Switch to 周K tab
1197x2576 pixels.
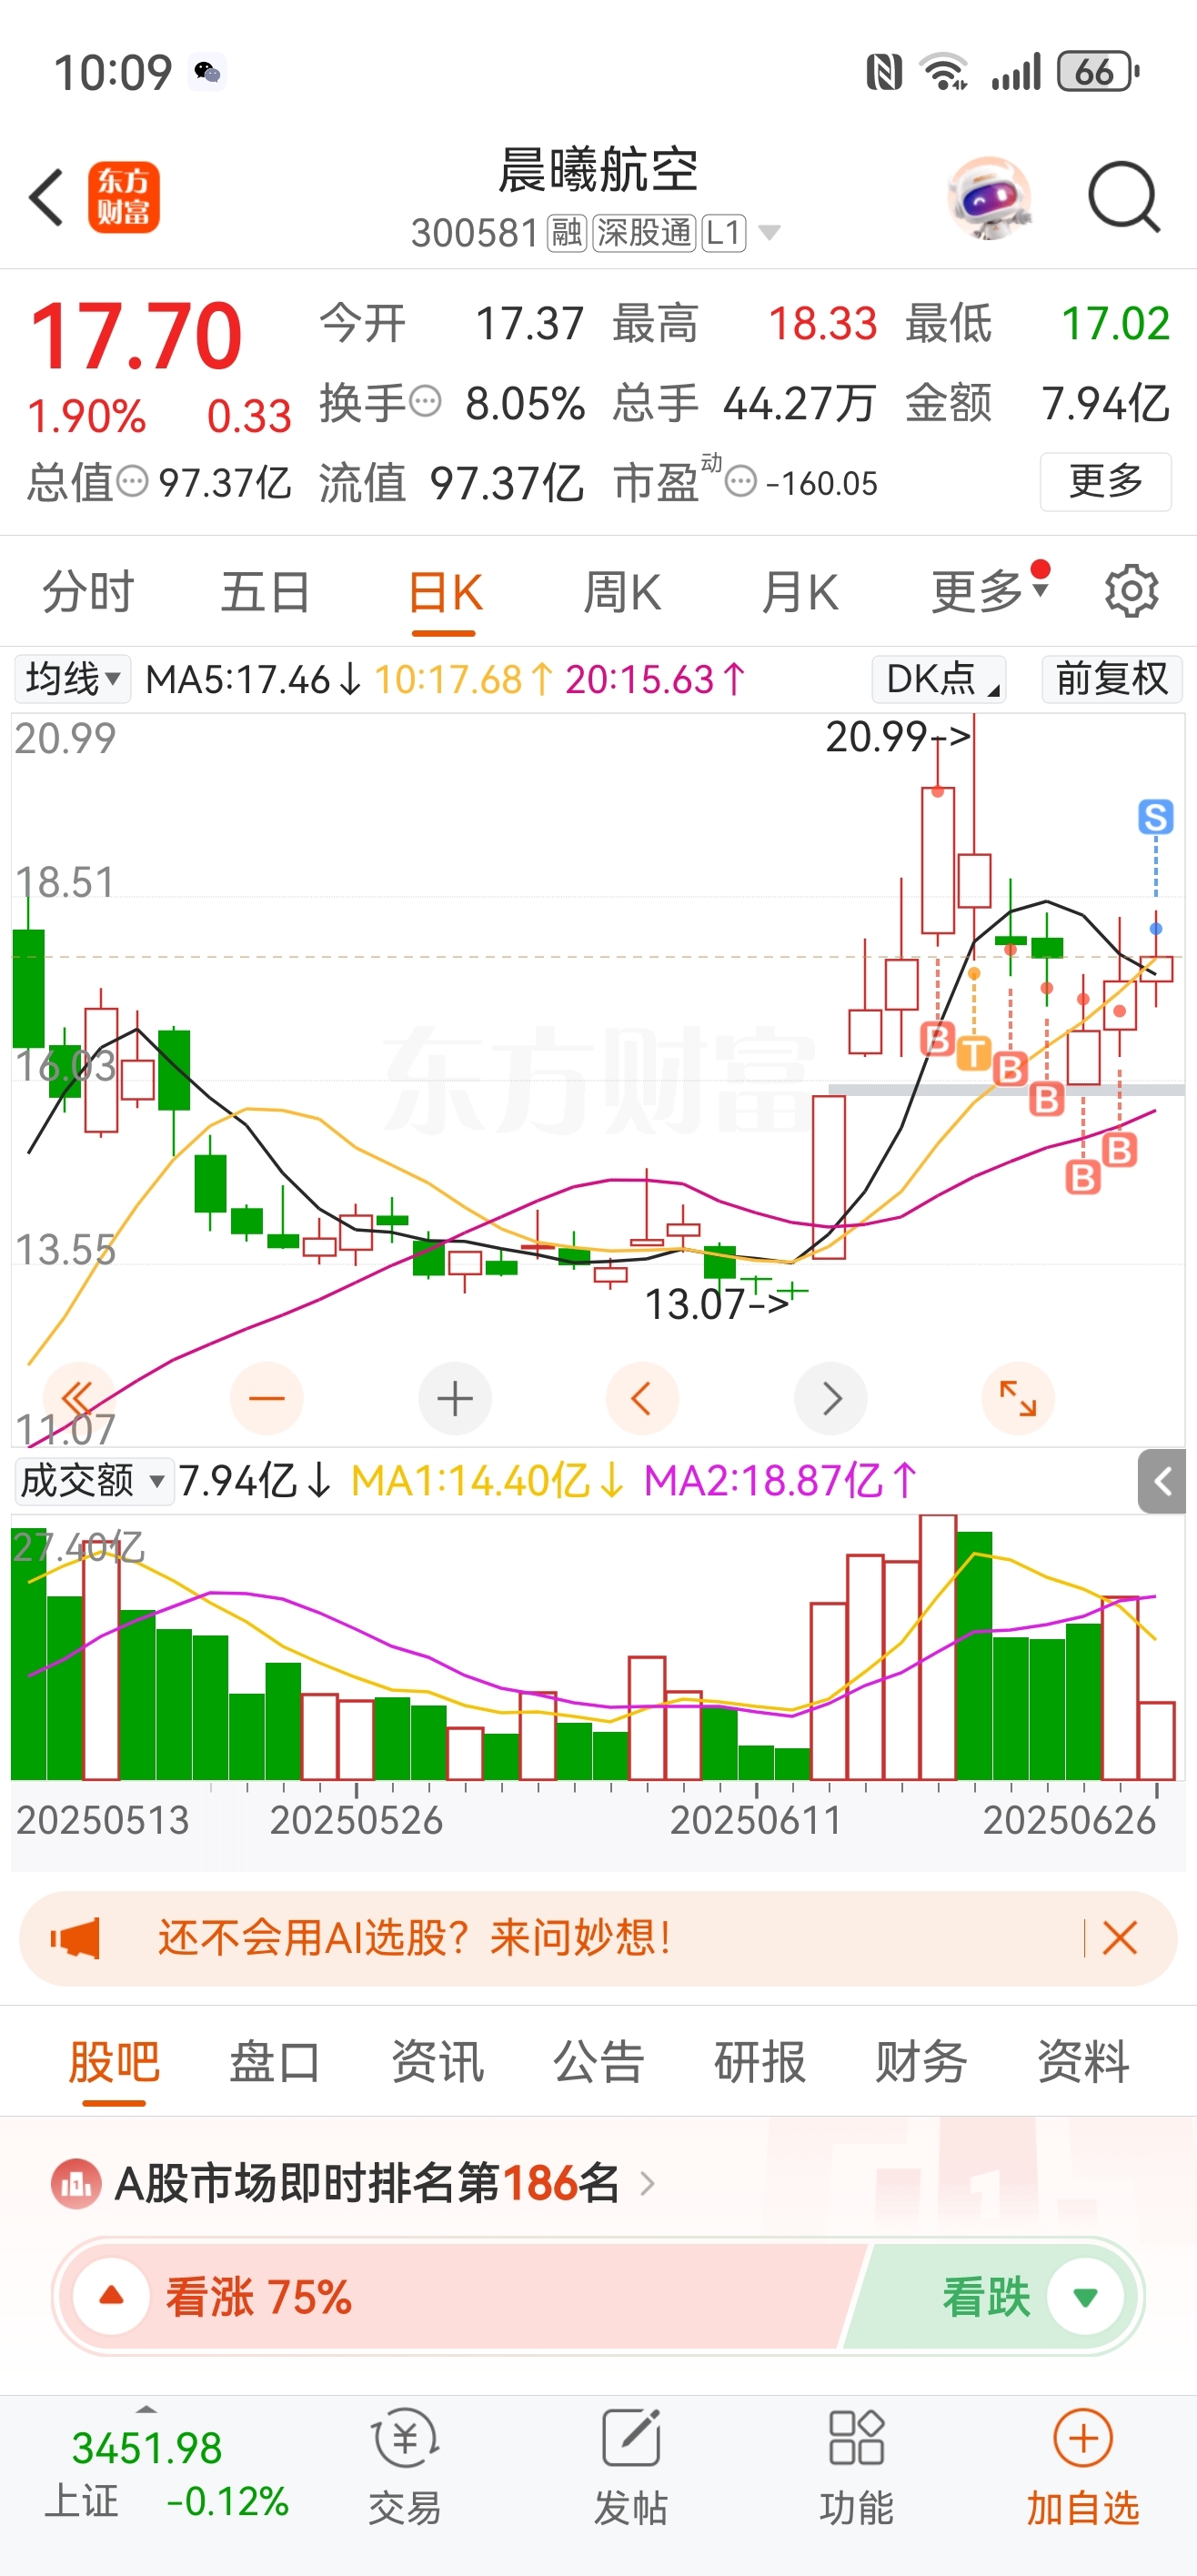click(622, 591)
